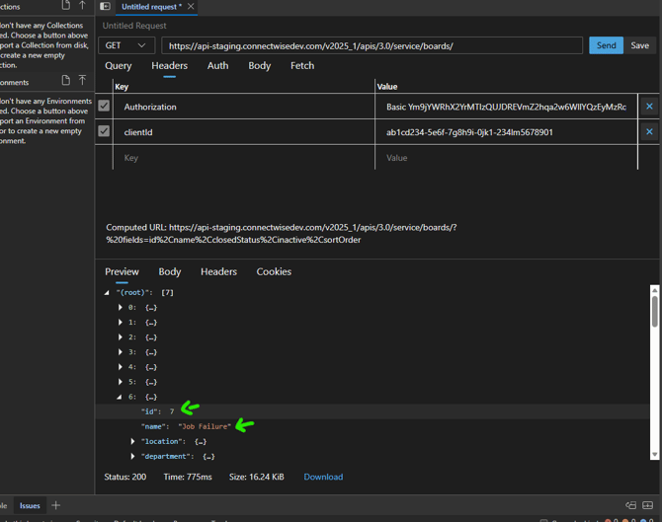
Task: Open the response Cookies tab
Action: 274,271
